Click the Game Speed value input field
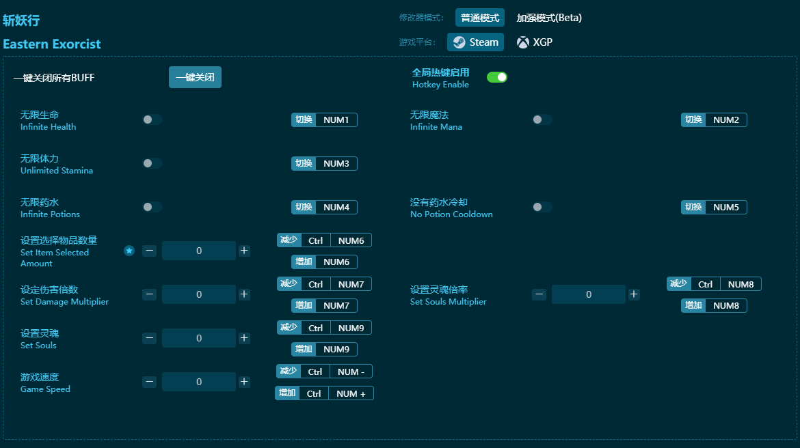The height and width of the screenshot is (448, 800). click(199, 382)
